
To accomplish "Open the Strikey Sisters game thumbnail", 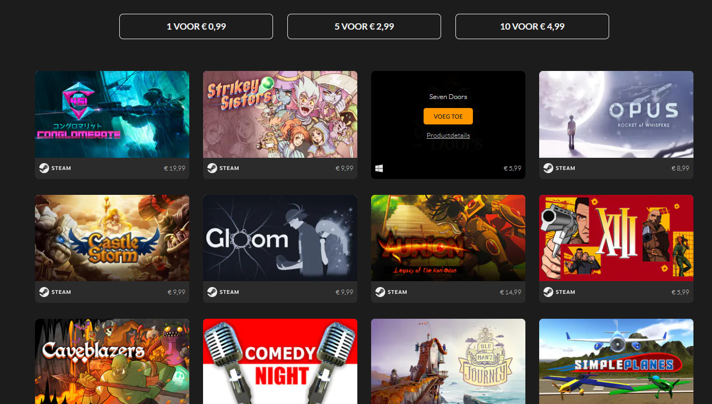I will 280,114.
